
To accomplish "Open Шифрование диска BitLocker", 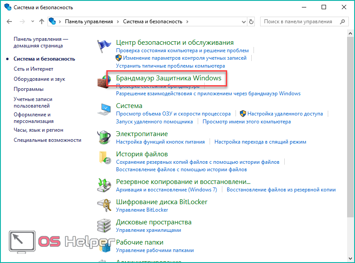I will click(162, 202).
